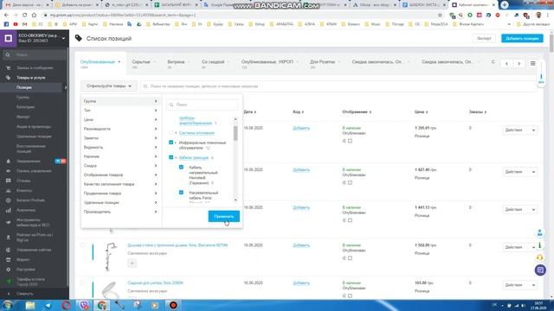Open Opera browser from the taskbar
Viewport: 554px width, 311px height.
click(66, 305)
